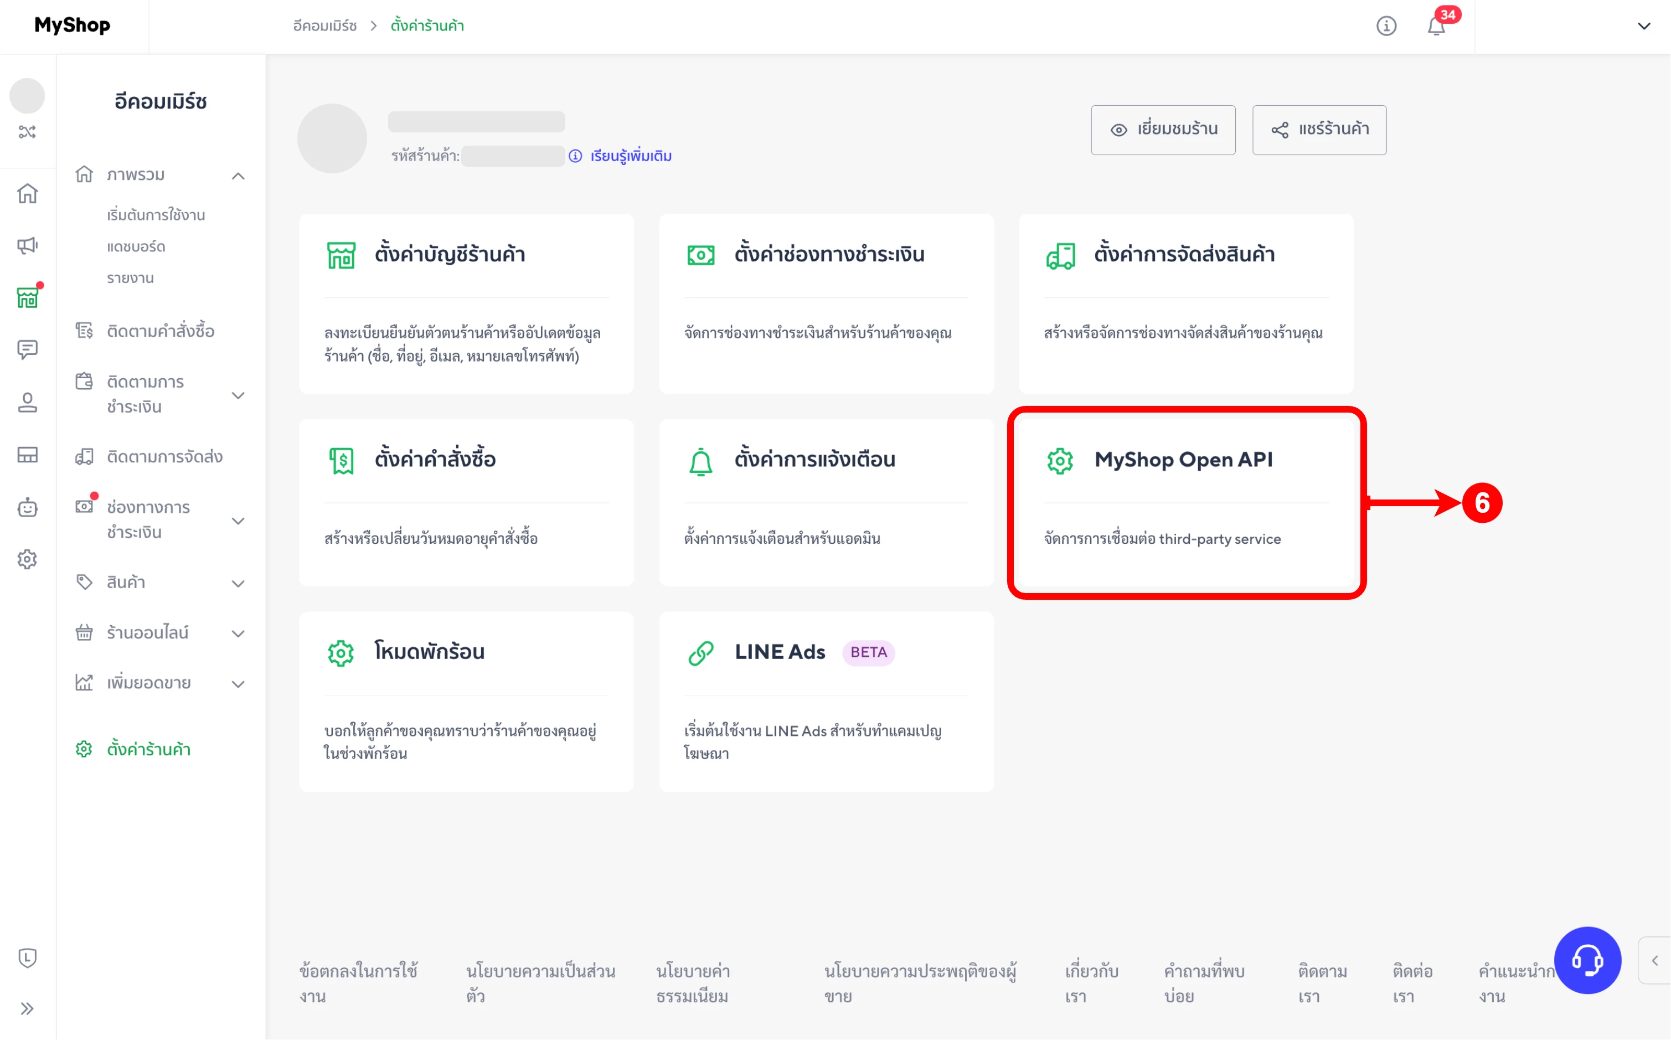The height and width of the screenshot is (1040, 1671).
Task: Collapse the ภาพรวม menu section
Action: click(238, 176)
